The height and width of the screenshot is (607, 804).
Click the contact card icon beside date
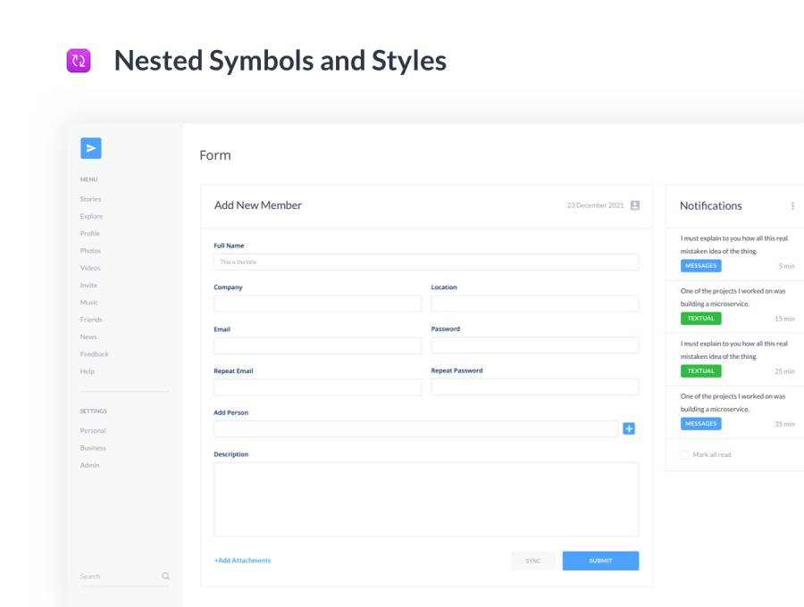click(635, 205)
